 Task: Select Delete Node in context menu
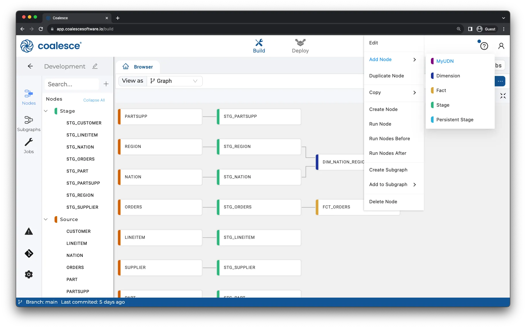pos(383,202)
